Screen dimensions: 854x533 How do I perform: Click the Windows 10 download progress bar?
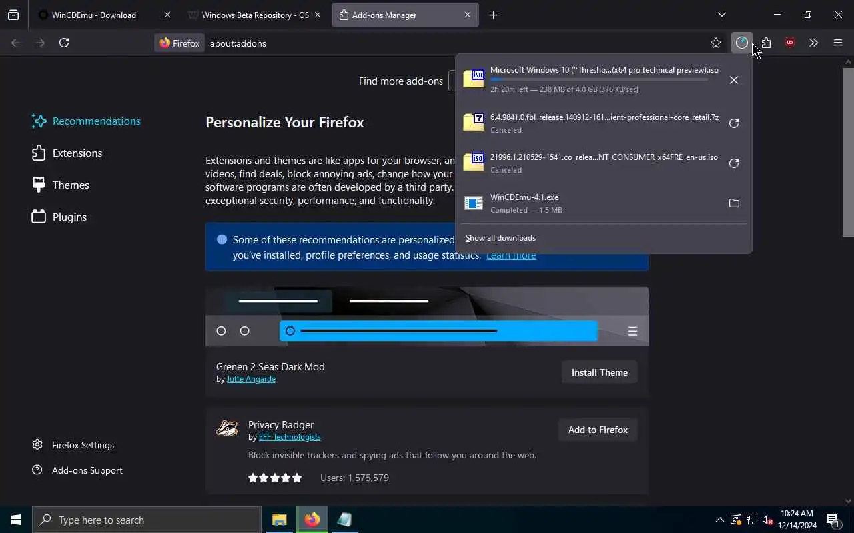pos(599,79)
